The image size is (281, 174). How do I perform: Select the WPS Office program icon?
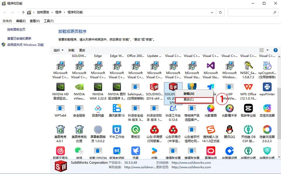click(248, 87)
